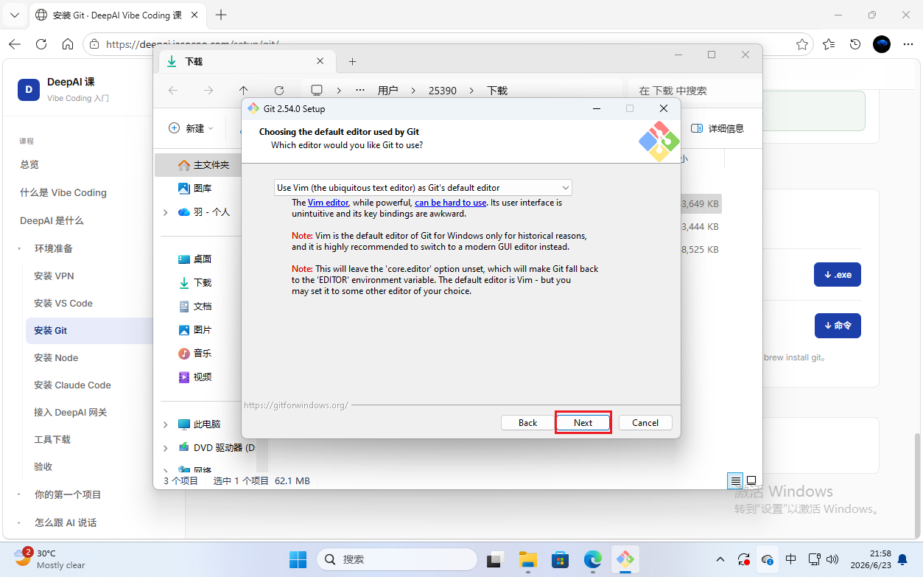
Task: Open the 'can be hard to use' link
Action: [x=450, y=203]
